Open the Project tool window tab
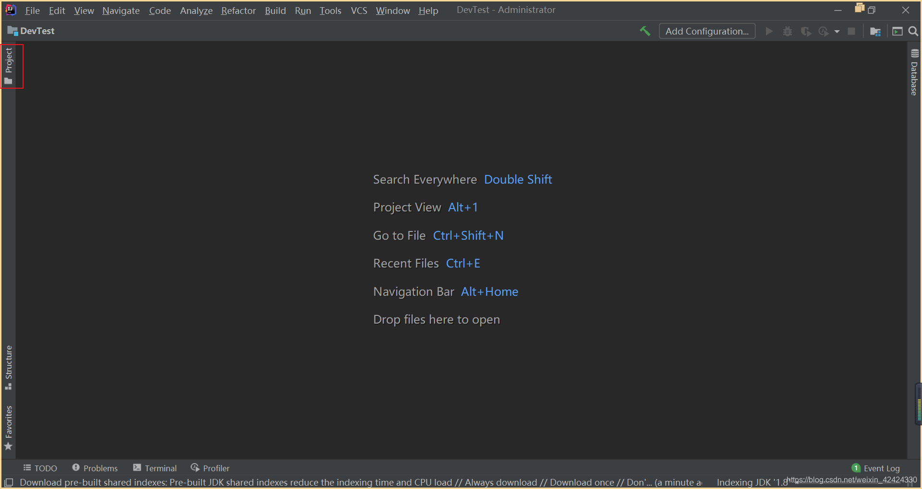The height and width of the screenshot is (489, 922). pos(9,66)
